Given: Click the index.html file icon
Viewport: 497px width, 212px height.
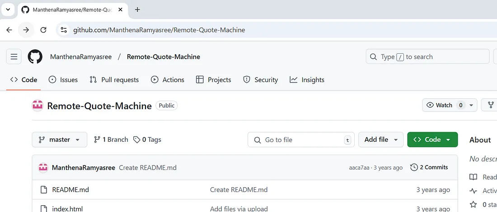Looking at the screenshot, I should (43, 208).
